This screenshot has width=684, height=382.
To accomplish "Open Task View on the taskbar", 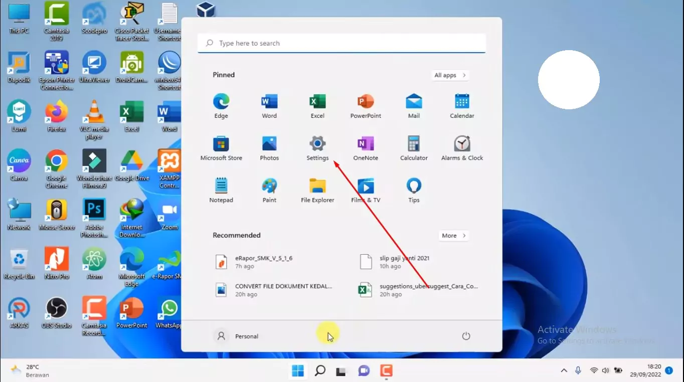I will point(341,371).
